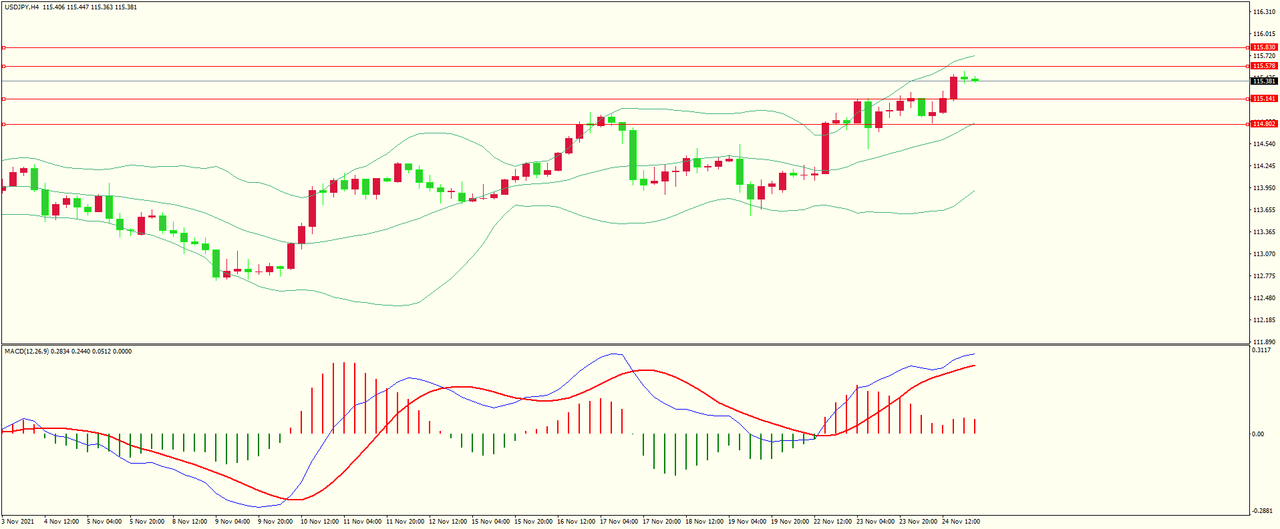This screenshot has width=1280, height=529.
Task: Select the 115.578 red price tag
Action: 1264,66
